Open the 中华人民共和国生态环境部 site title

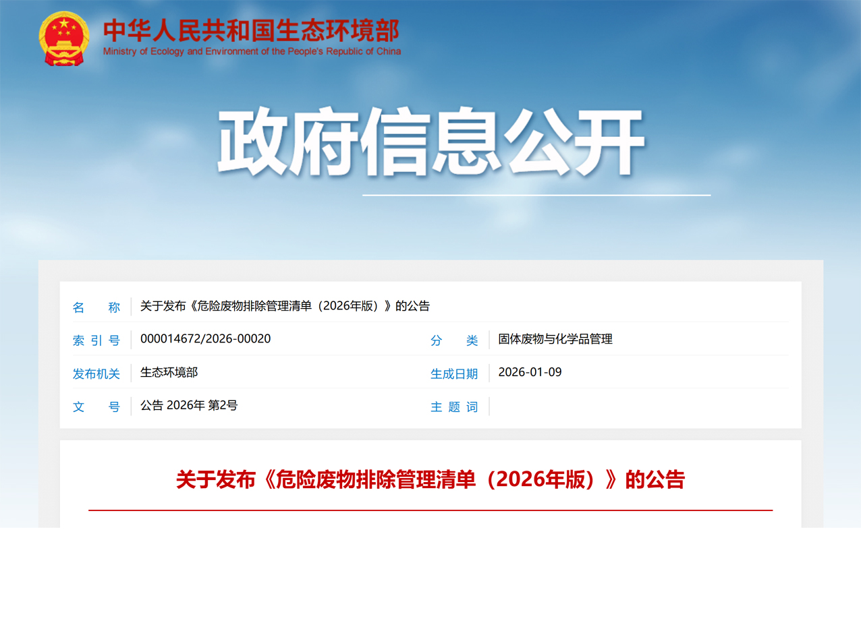click(251, 30)
